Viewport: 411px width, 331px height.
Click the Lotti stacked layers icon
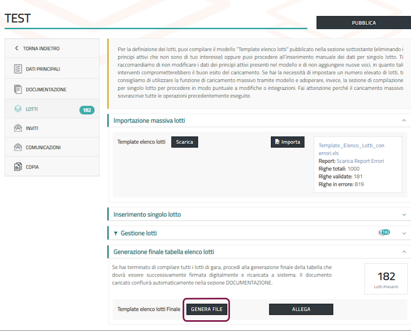[18, 109]
